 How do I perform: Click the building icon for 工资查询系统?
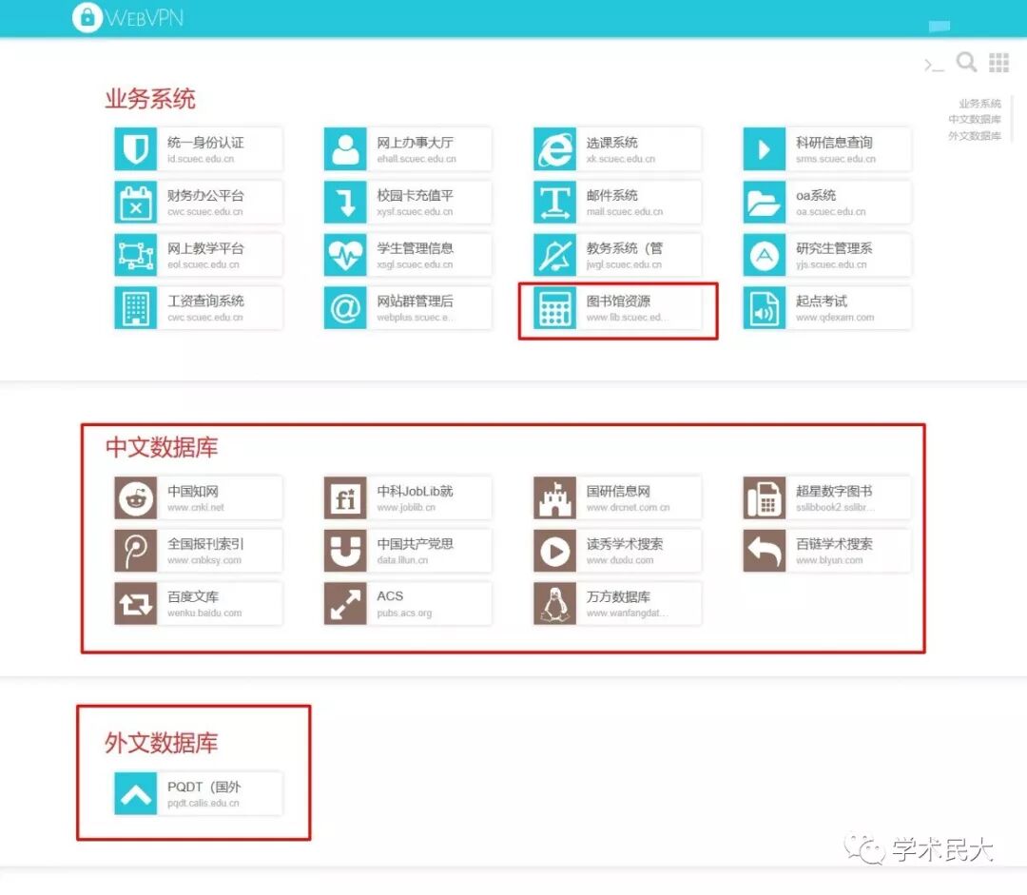click(x=136, y=307)
